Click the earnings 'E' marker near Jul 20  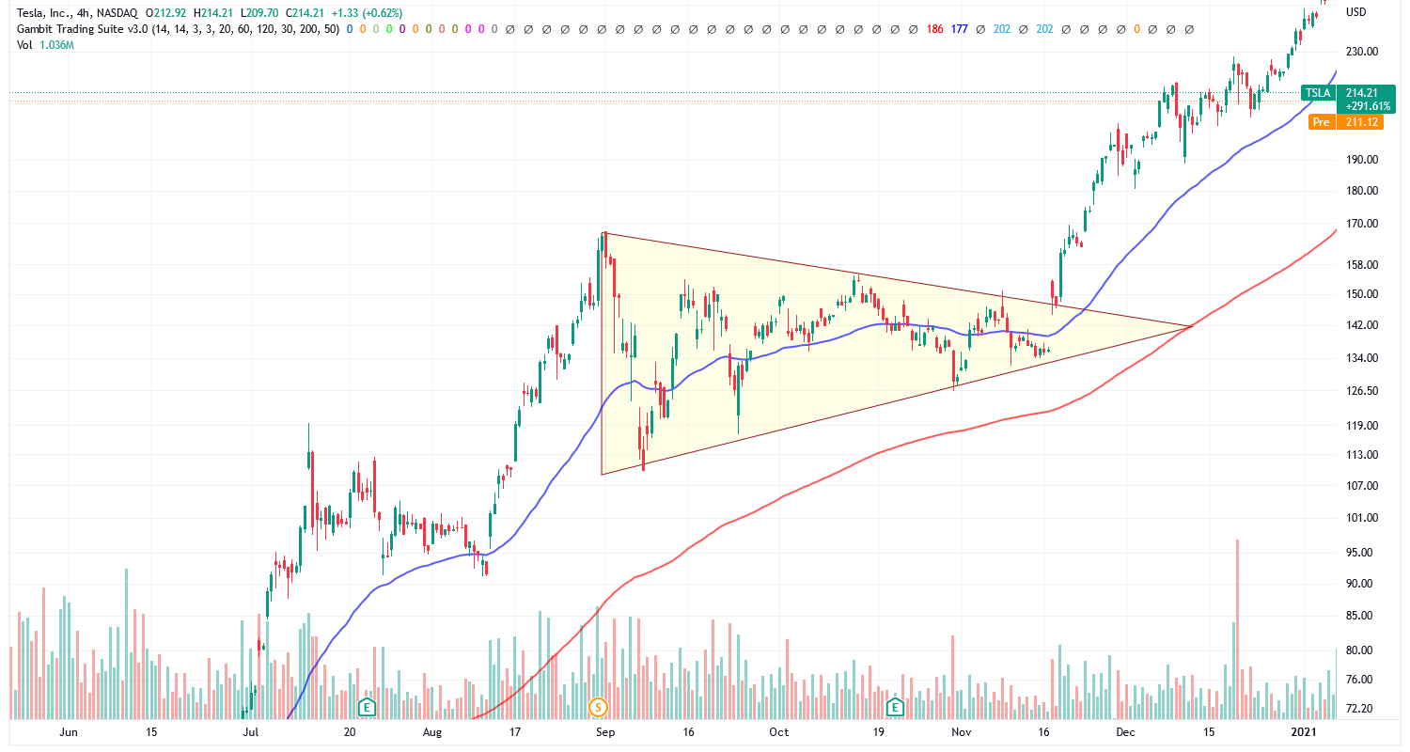[368, 706]
